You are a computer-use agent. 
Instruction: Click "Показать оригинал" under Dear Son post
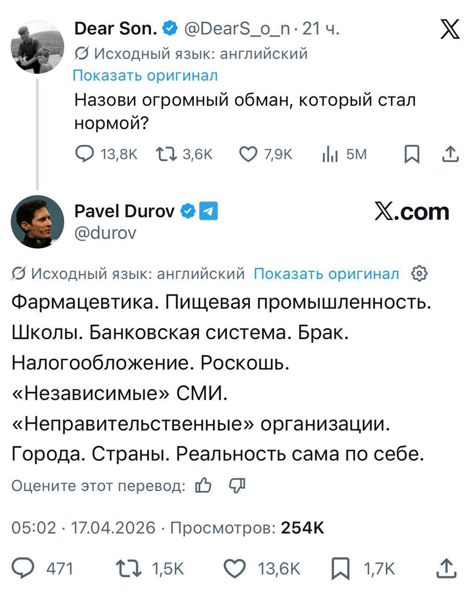tap(145, 75)
